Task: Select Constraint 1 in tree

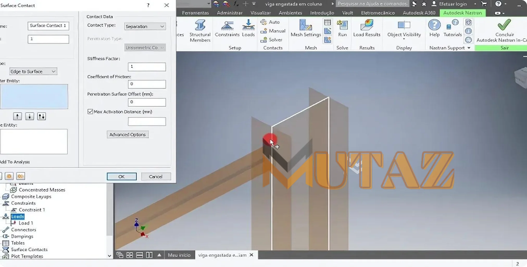Action: point(32,210)
